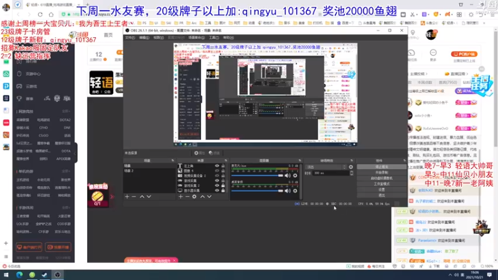498x280 pixels.
Task: Open the Windows Start menu
Action: (6, 274)
